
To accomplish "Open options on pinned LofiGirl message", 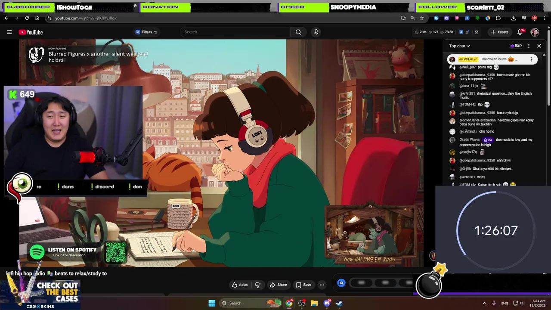I will (x=532, y=59).
